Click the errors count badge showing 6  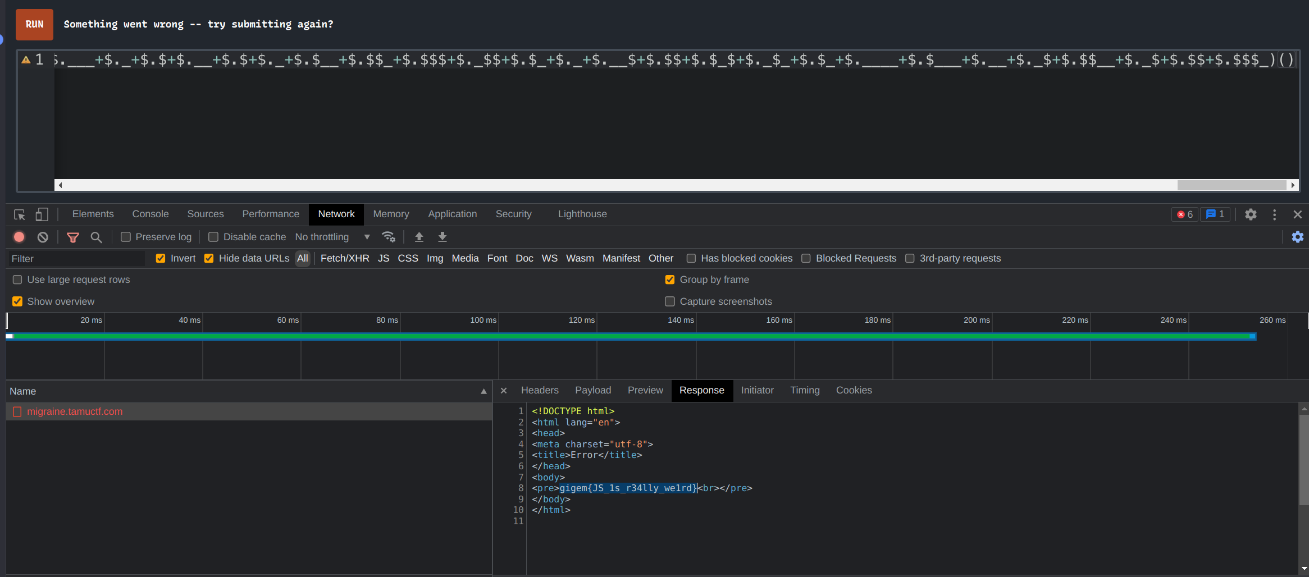[1185, 214]
